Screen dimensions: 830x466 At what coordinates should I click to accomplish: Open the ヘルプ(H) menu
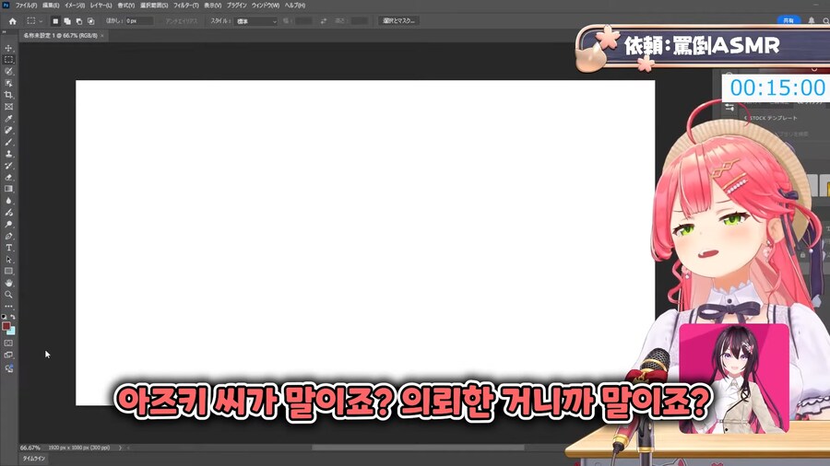(x=295, y=6)
